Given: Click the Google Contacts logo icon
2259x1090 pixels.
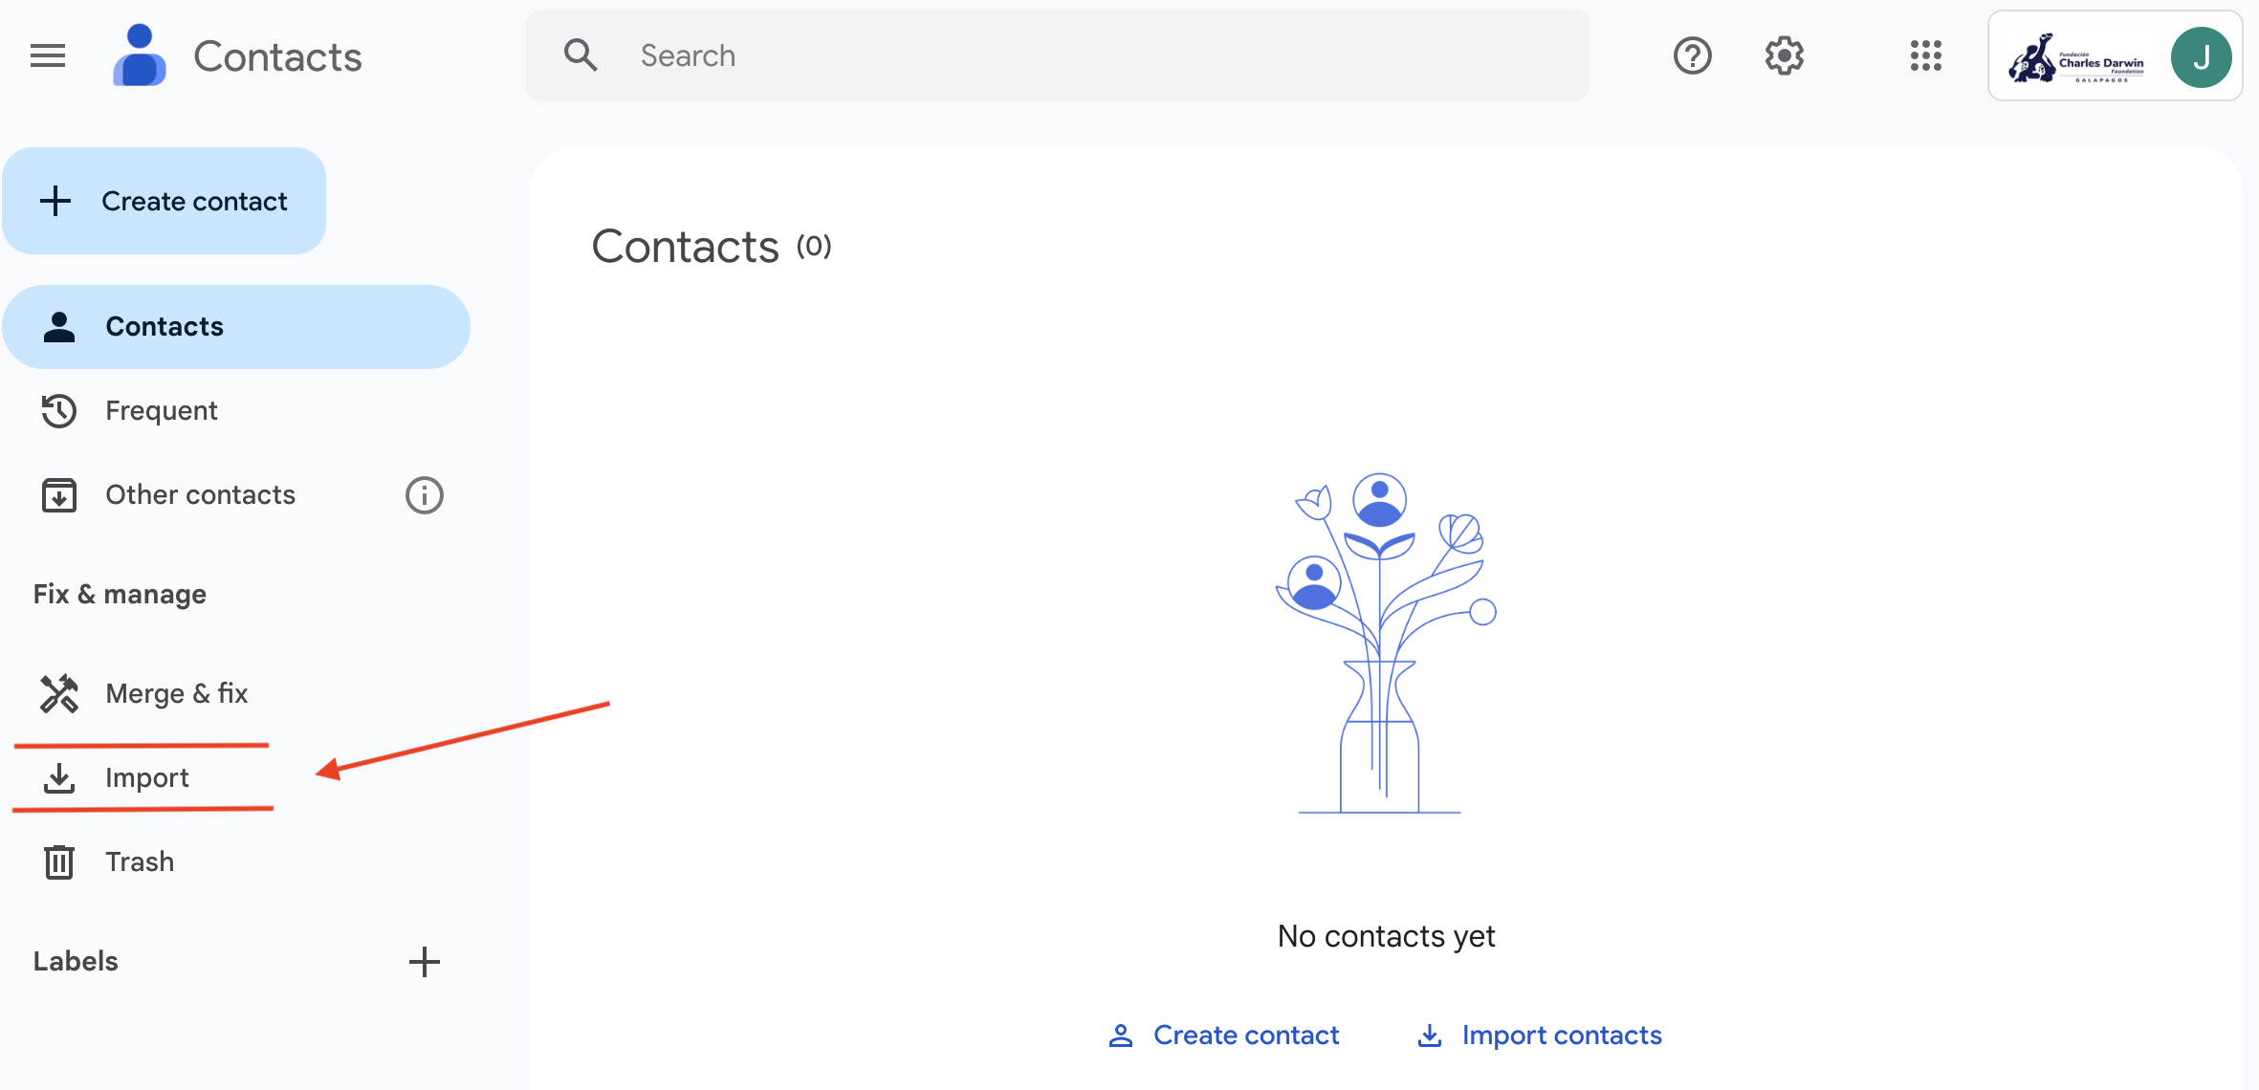Looking at the screenshot, I should (140, 56).
